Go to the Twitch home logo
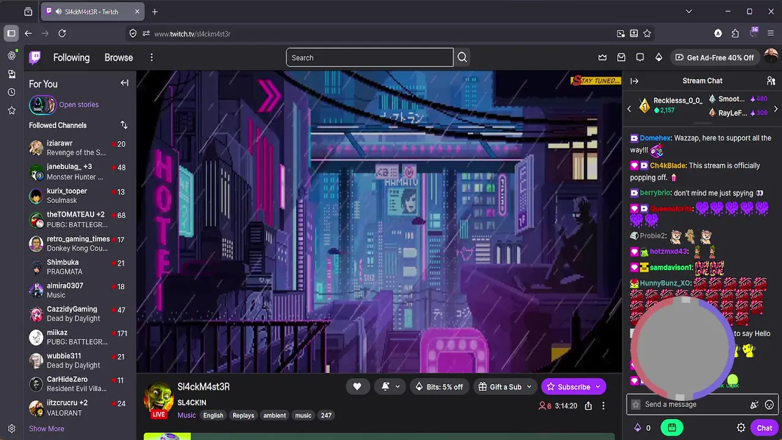Screen dimensions: 782x440 (35, 57)
